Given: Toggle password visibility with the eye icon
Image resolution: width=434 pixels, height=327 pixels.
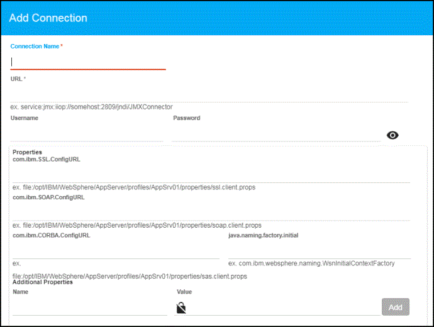Looking at the screenshot, I should (392, 135).
